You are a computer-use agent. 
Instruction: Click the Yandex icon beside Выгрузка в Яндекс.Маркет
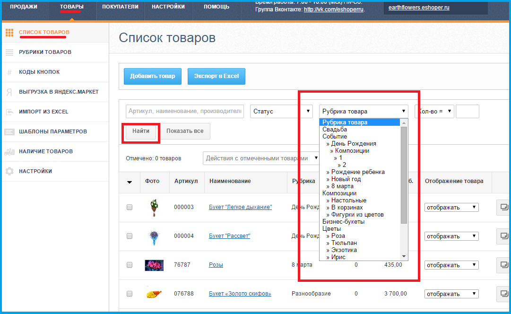point(9,92)
